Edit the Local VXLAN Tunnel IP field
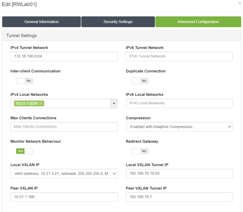The image size is (243, 212). [x=179, y=174]
